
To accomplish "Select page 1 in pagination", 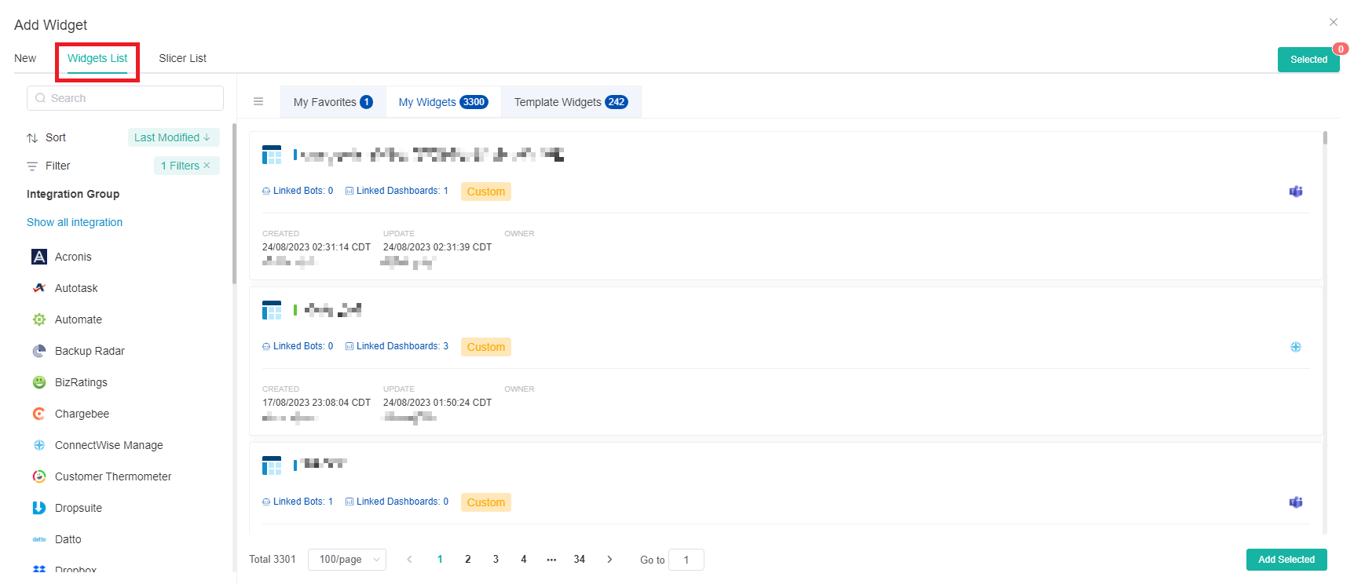I will [x=440, y=560].
